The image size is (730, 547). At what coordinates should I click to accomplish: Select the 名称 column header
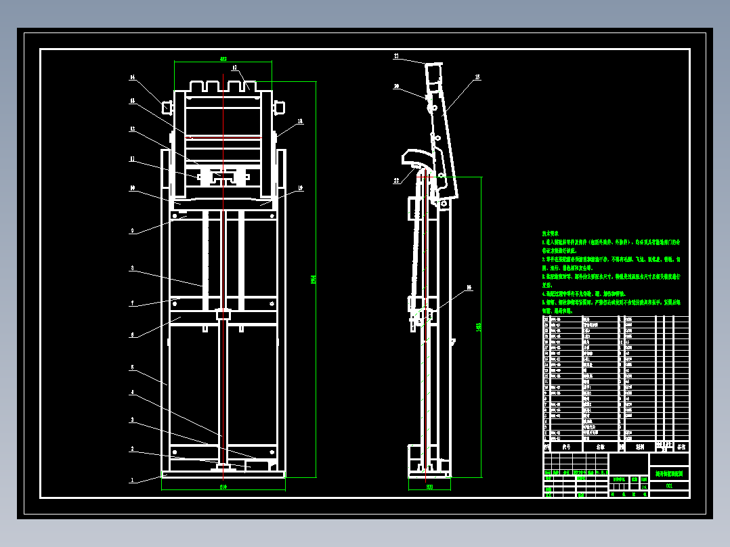coord(601,447)
